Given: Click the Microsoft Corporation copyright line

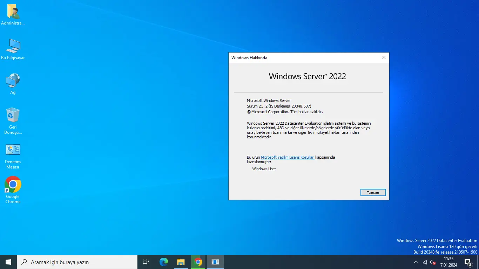Looking at the screenshot, I should [285, 112].
